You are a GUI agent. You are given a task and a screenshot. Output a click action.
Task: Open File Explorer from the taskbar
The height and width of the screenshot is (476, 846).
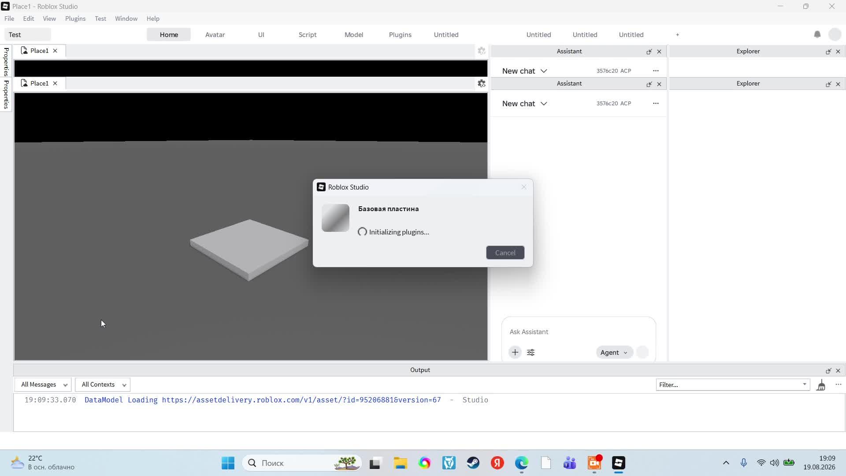pyautogui.click(x=400, y=463)
